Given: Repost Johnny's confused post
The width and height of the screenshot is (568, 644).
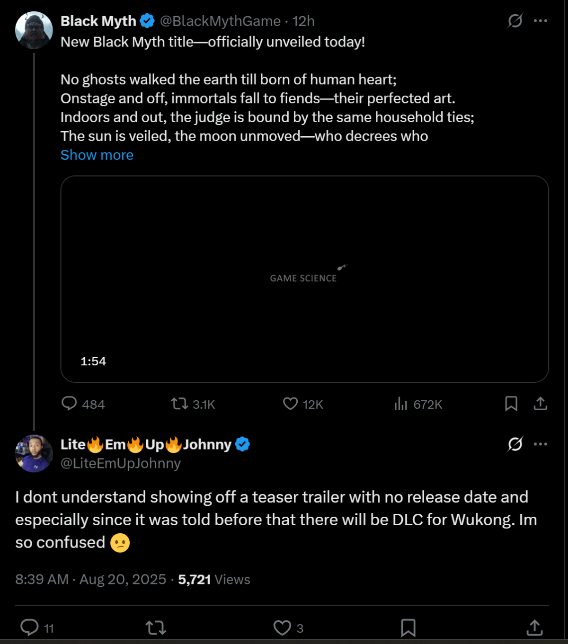Looking at the screenshot, I should (x=156, y=628).
